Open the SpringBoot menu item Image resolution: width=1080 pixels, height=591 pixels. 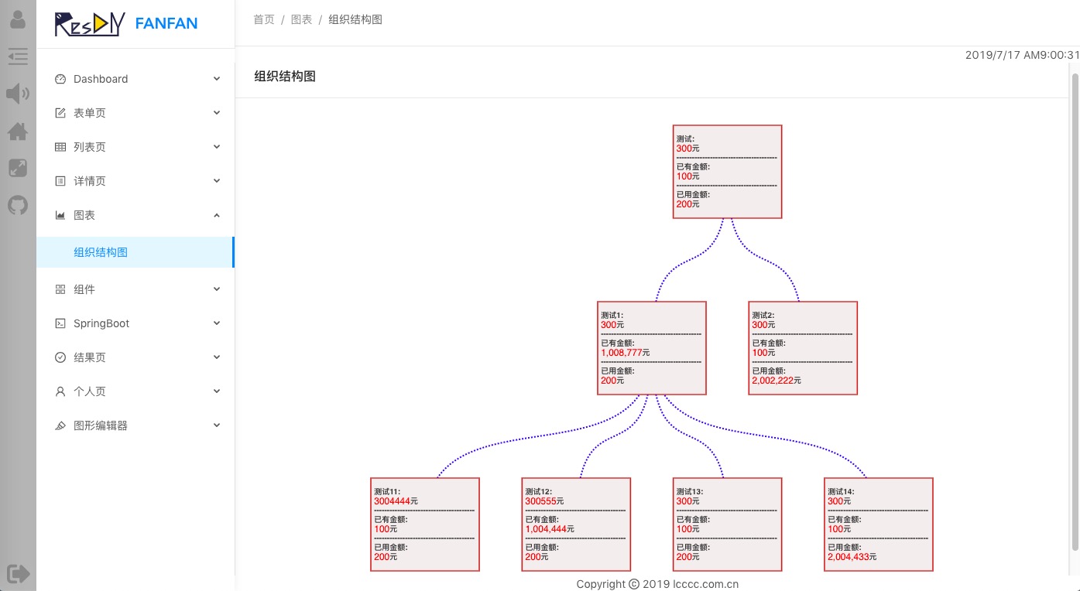click(135, 323)
